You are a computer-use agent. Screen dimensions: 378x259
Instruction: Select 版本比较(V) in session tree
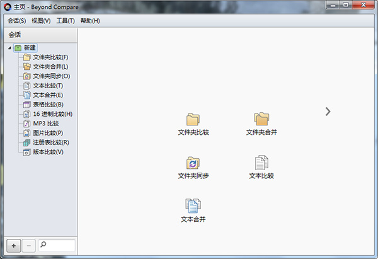pos(49,152)
